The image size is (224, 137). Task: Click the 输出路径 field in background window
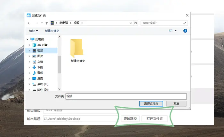point(81,118)
